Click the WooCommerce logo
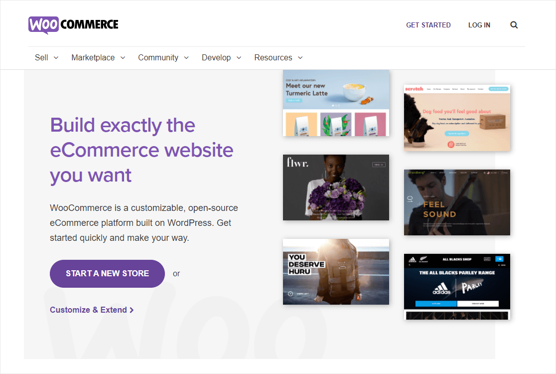Screen dimensions: 556x374 [73, 25]
